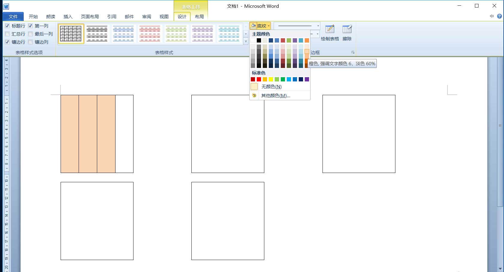This screenshot has height=272, width=504.
Task: Click the Word application icon in title bar
Action: point(6,6)
